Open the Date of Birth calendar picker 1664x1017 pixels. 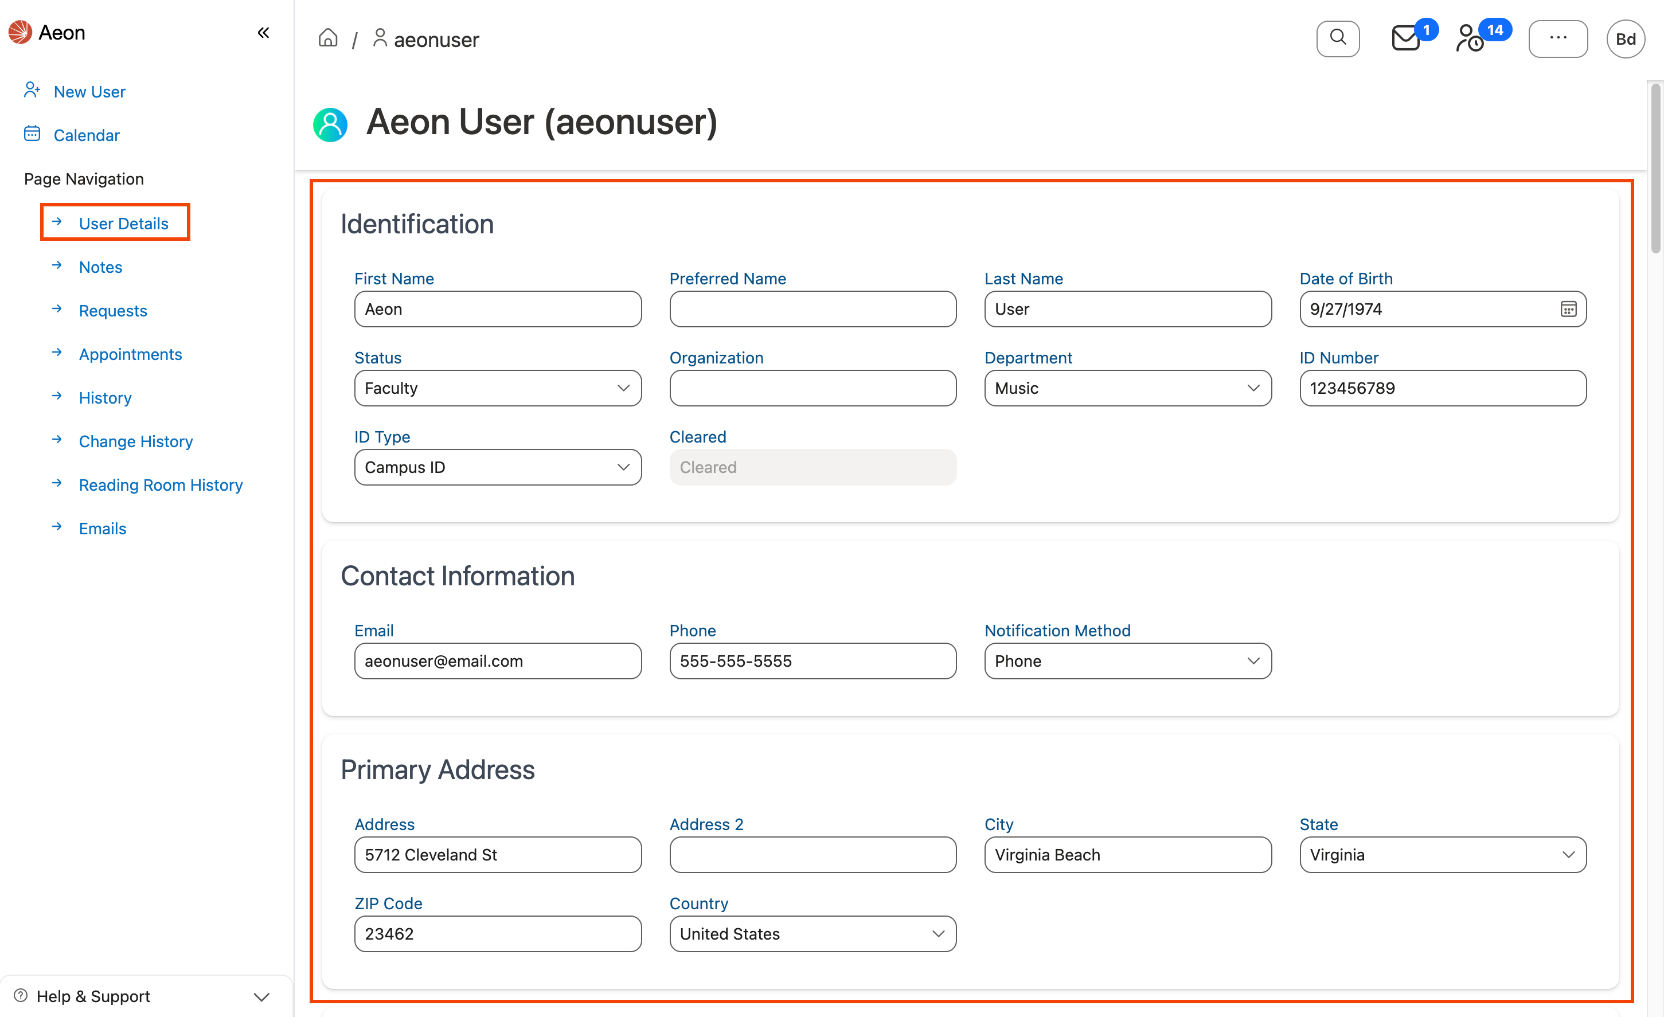tap(1568, 308)
